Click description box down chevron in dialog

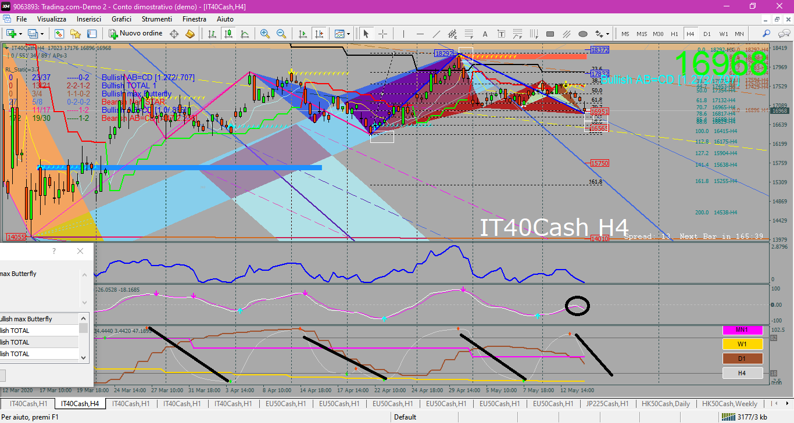point(84,302)
